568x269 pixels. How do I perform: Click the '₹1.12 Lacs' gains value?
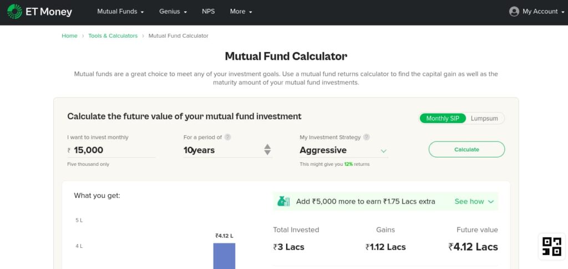click(386, 247)
